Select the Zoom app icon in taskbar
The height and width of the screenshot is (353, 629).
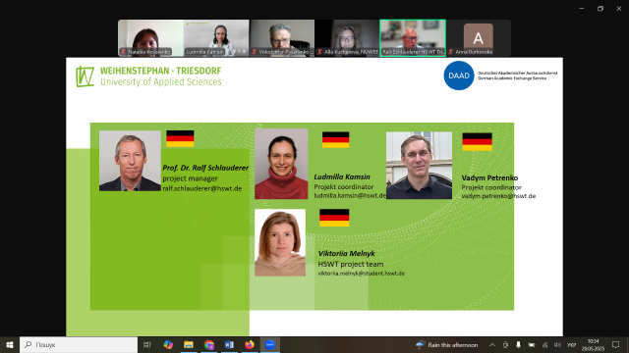(x=270, y=344)
